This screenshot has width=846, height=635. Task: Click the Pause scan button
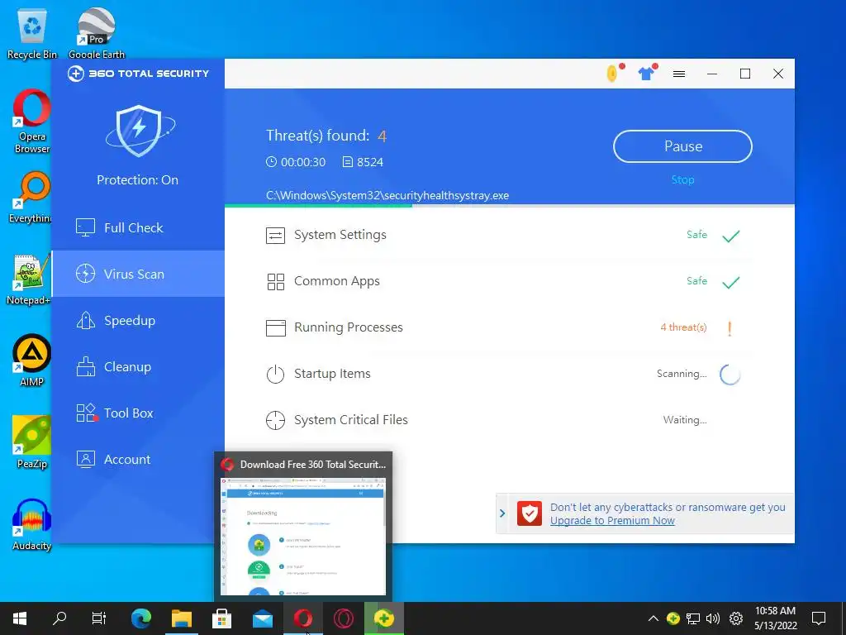click(682, 146)
